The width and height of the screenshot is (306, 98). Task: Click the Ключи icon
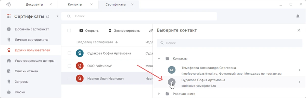9,92
